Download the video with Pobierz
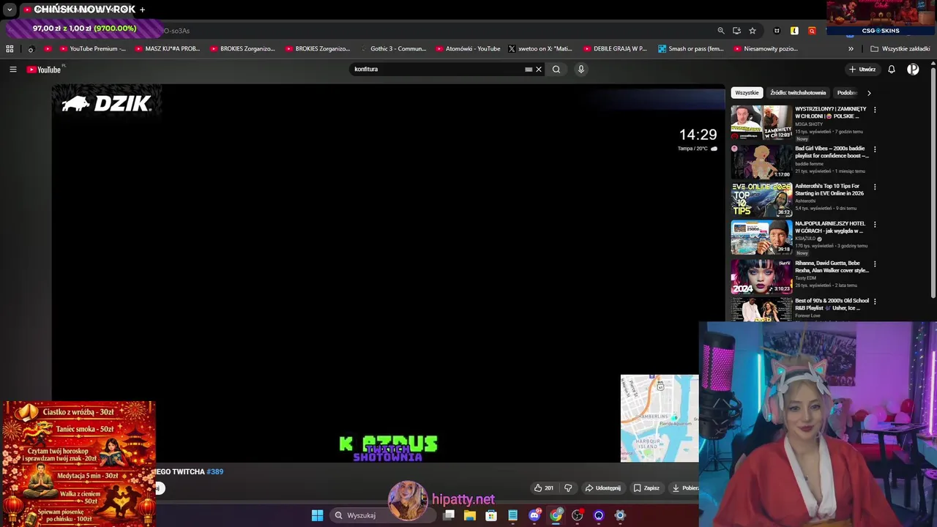Screen dimensions: 937x527 click(x=684, y=488)
